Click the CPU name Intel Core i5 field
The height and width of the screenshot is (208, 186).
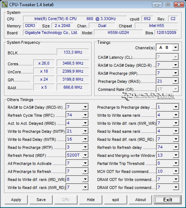[75, 19]
